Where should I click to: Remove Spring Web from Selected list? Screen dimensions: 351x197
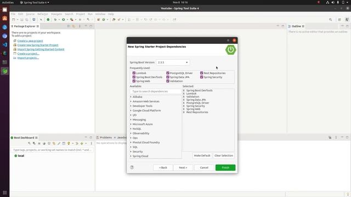click(x=184, y=109)
